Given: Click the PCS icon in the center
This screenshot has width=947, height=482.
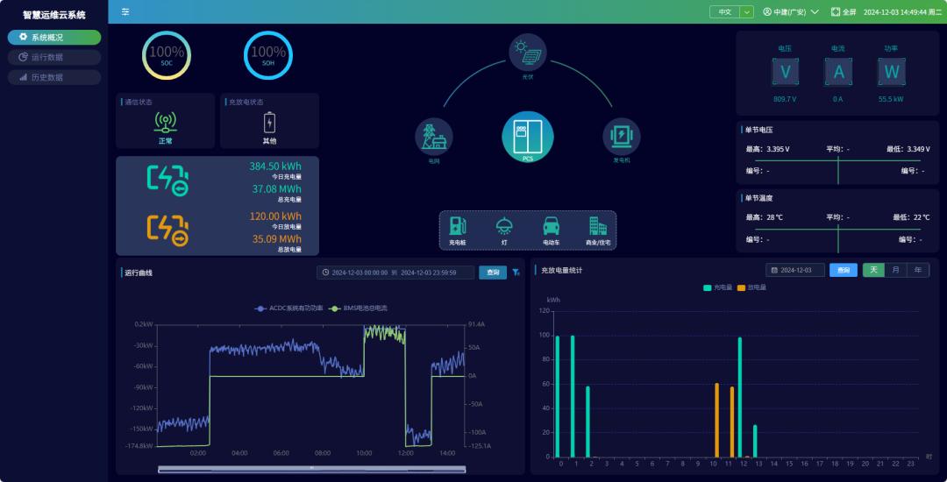Looking at the screenshot, I should tap(527, 136).
